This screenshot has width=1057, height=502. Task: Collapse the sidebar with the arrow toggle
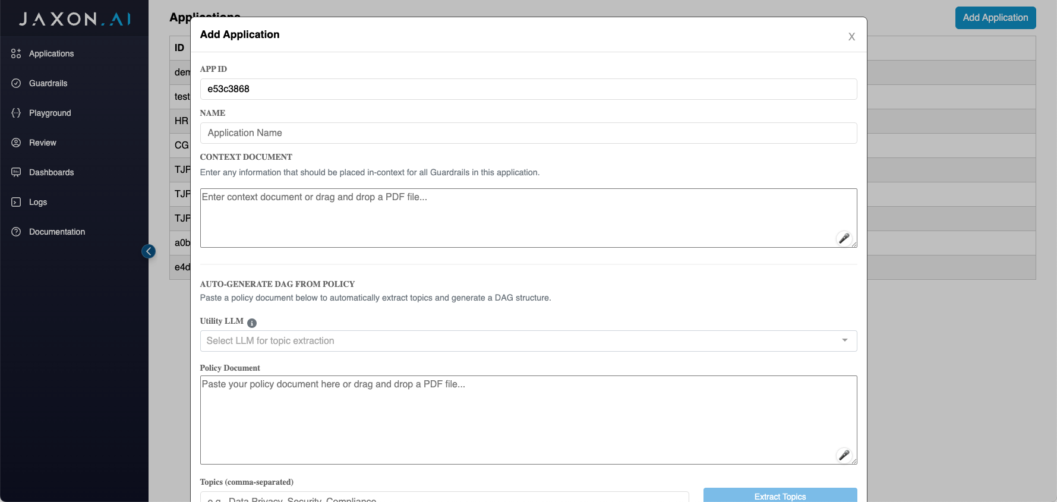point(149,251)
